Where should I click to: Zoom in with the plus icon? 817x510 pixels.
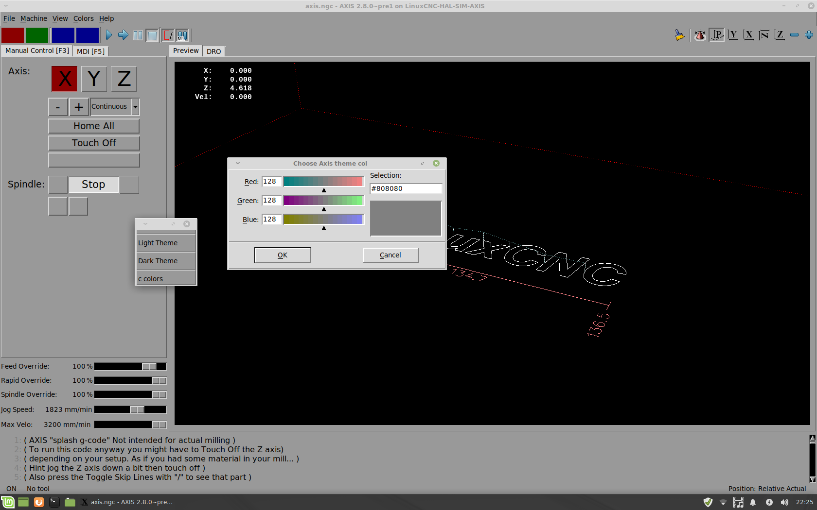(809, 35)
